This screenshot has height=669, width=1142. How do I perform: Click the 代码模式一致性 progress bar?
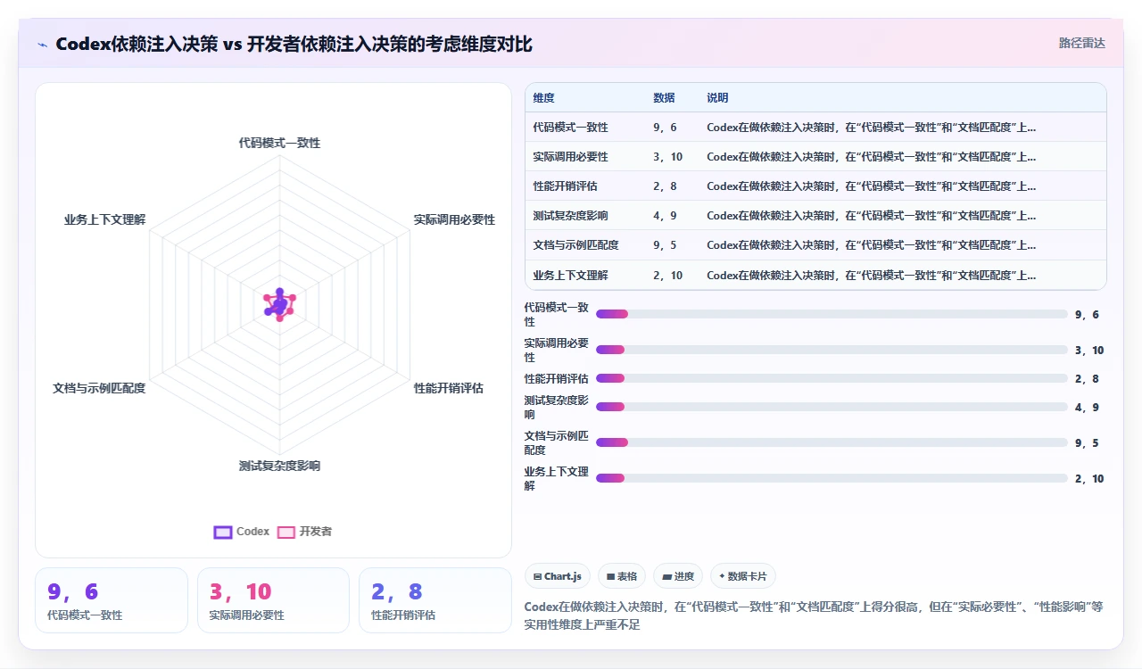pyautogui.click(x=832, y=314)
